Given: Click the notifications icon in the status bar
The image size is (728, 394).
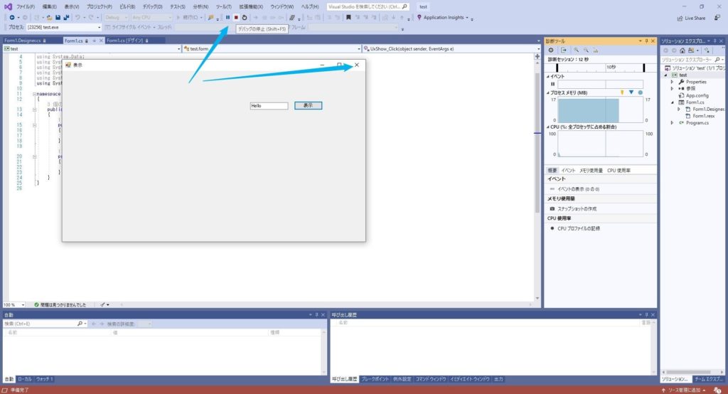Looking at the screenshot, I should pyautogui.click(x=717, y=390).
